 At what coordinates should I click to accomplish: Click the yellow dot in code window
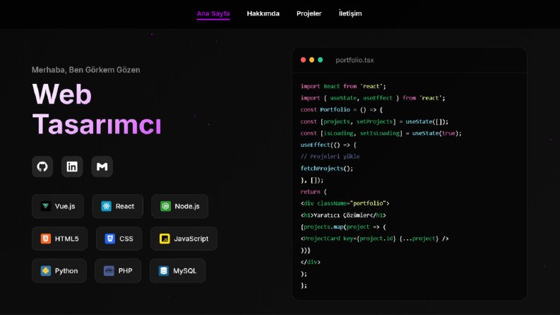[x=312, y=60]
